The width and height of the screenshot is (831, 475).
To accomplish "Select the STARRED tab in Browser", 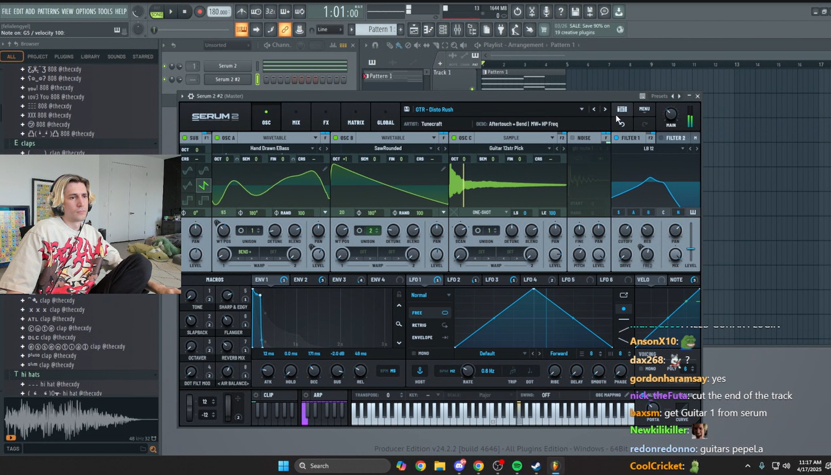I will click(x=143, y=56).
